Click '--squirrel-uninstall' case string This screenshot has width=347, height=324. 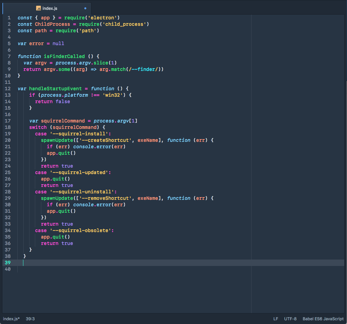click(82, 192)
